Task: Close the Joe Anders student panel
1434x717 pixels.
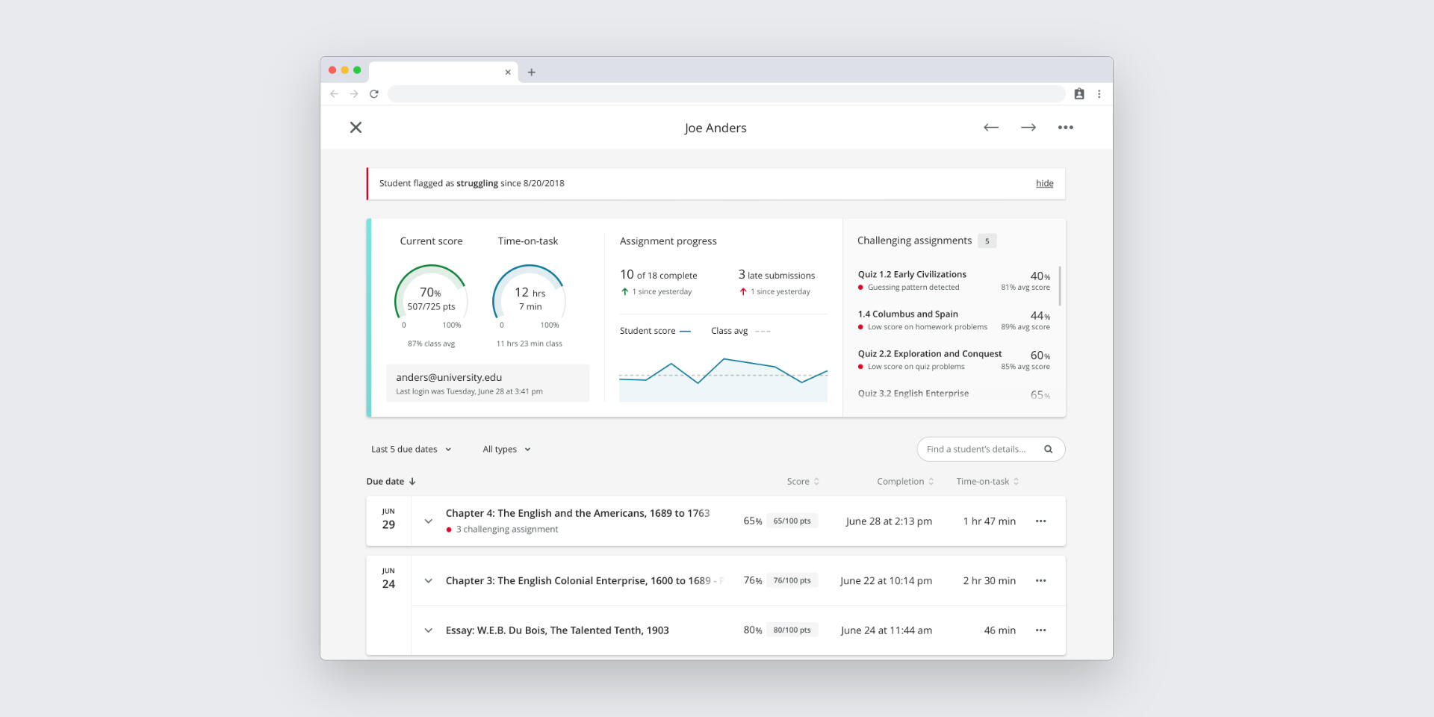Action: pyautogui.click(x=356, y=128)
